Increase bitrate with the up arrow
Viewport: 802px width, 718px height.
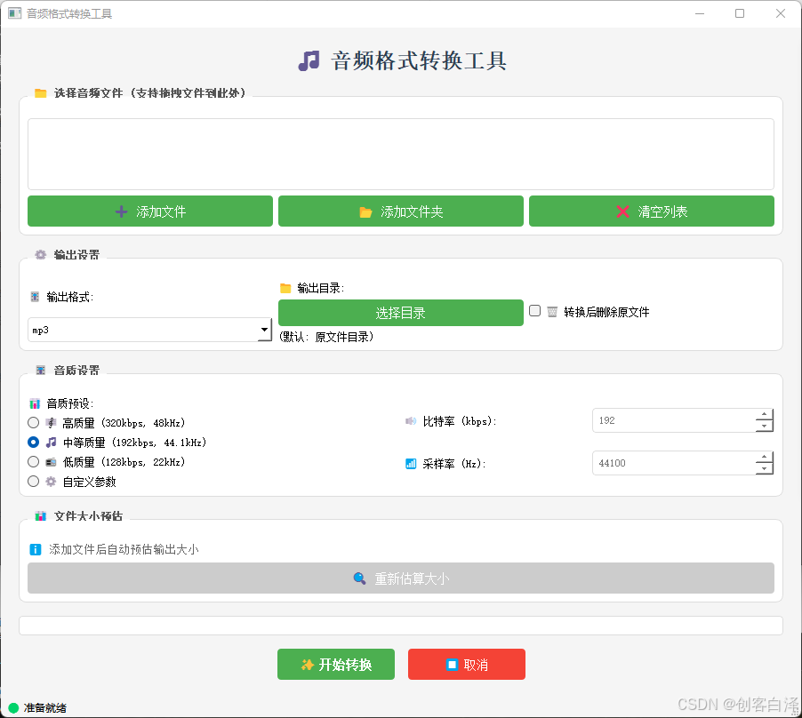764,414
